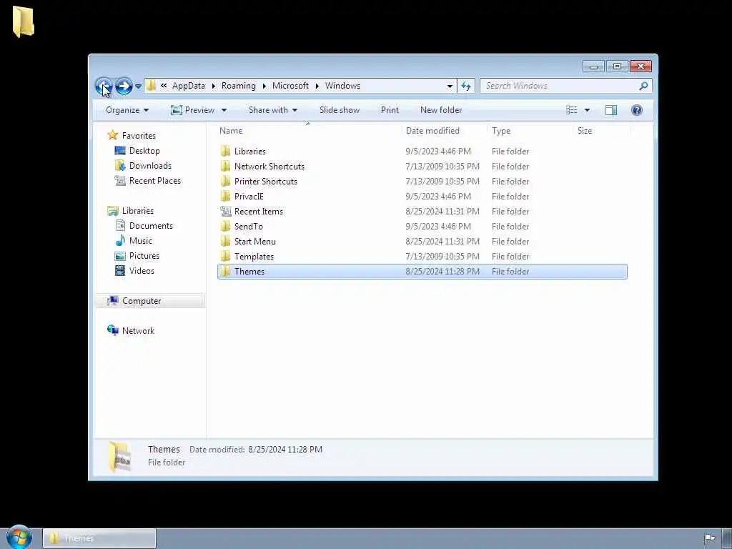Click the Preview toolbar button
Viewport: 732px width, 549px height.
(193, 110)
